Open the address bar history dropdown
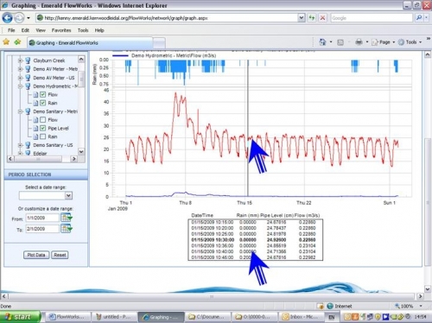 tap(301, 18)
